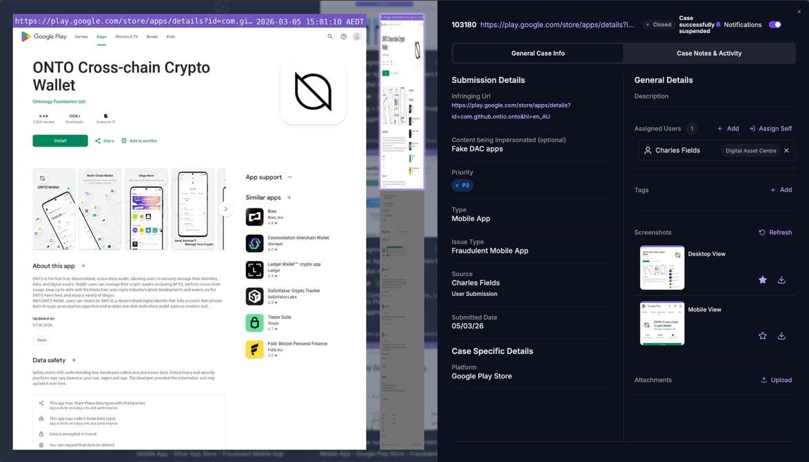809x462 pixels.
Task: Select the General Case Info tab
Action: (x=537, y=53)
